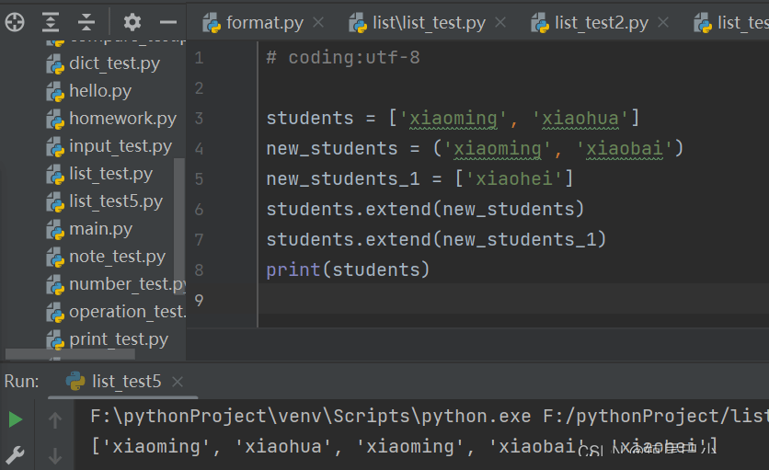
Task: Hide the project tool window
Action: [x=168, y=23]
